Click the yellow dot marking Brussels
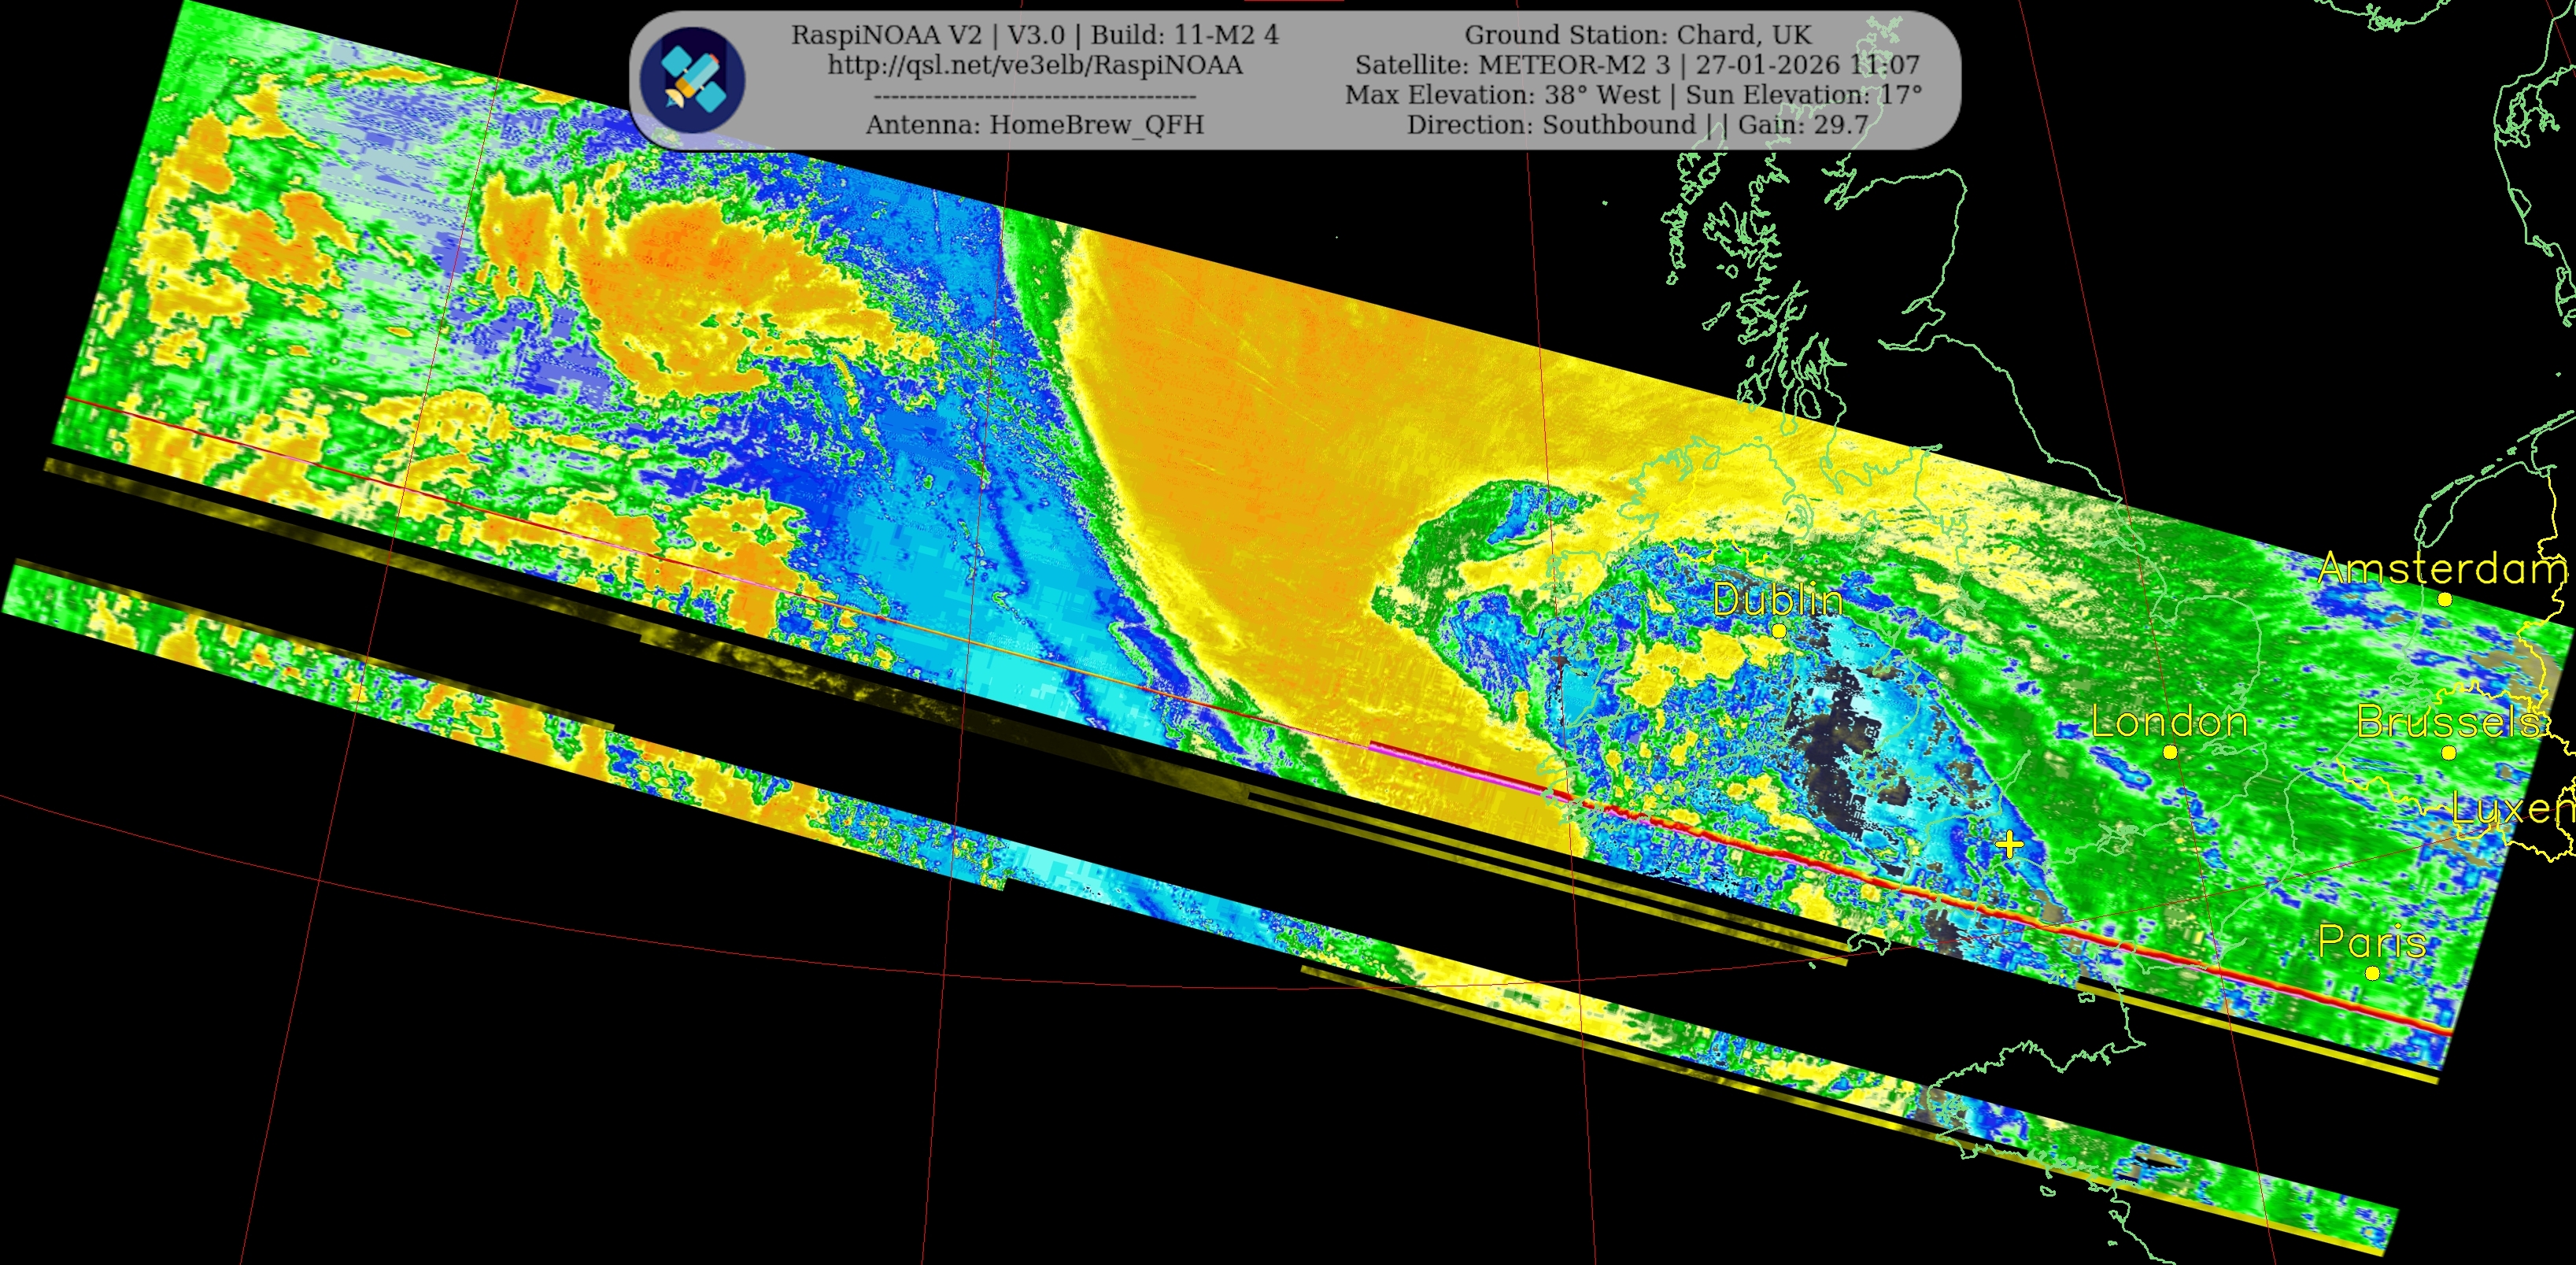Image resolution: width=2576 pixels, height=1265 pixels. [x=2449, y=753]
